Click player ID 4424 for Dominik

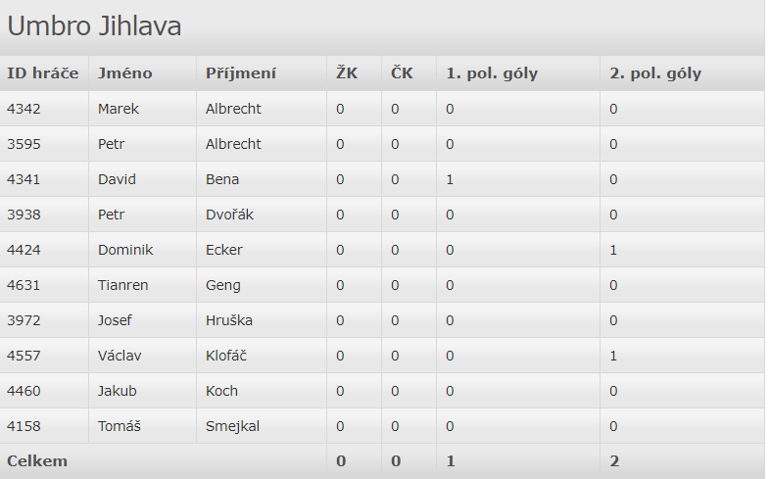(x=24, y=250)
